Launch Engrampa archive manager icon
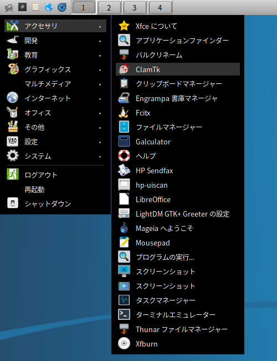This screenshot has width=277, height=361. [124, 98]
